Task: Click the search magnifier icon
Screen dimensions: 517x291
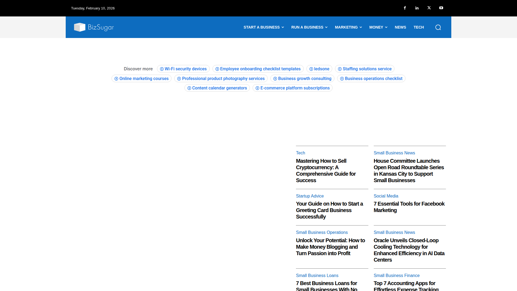Action: pyautogui.click(x=438, y=27)
